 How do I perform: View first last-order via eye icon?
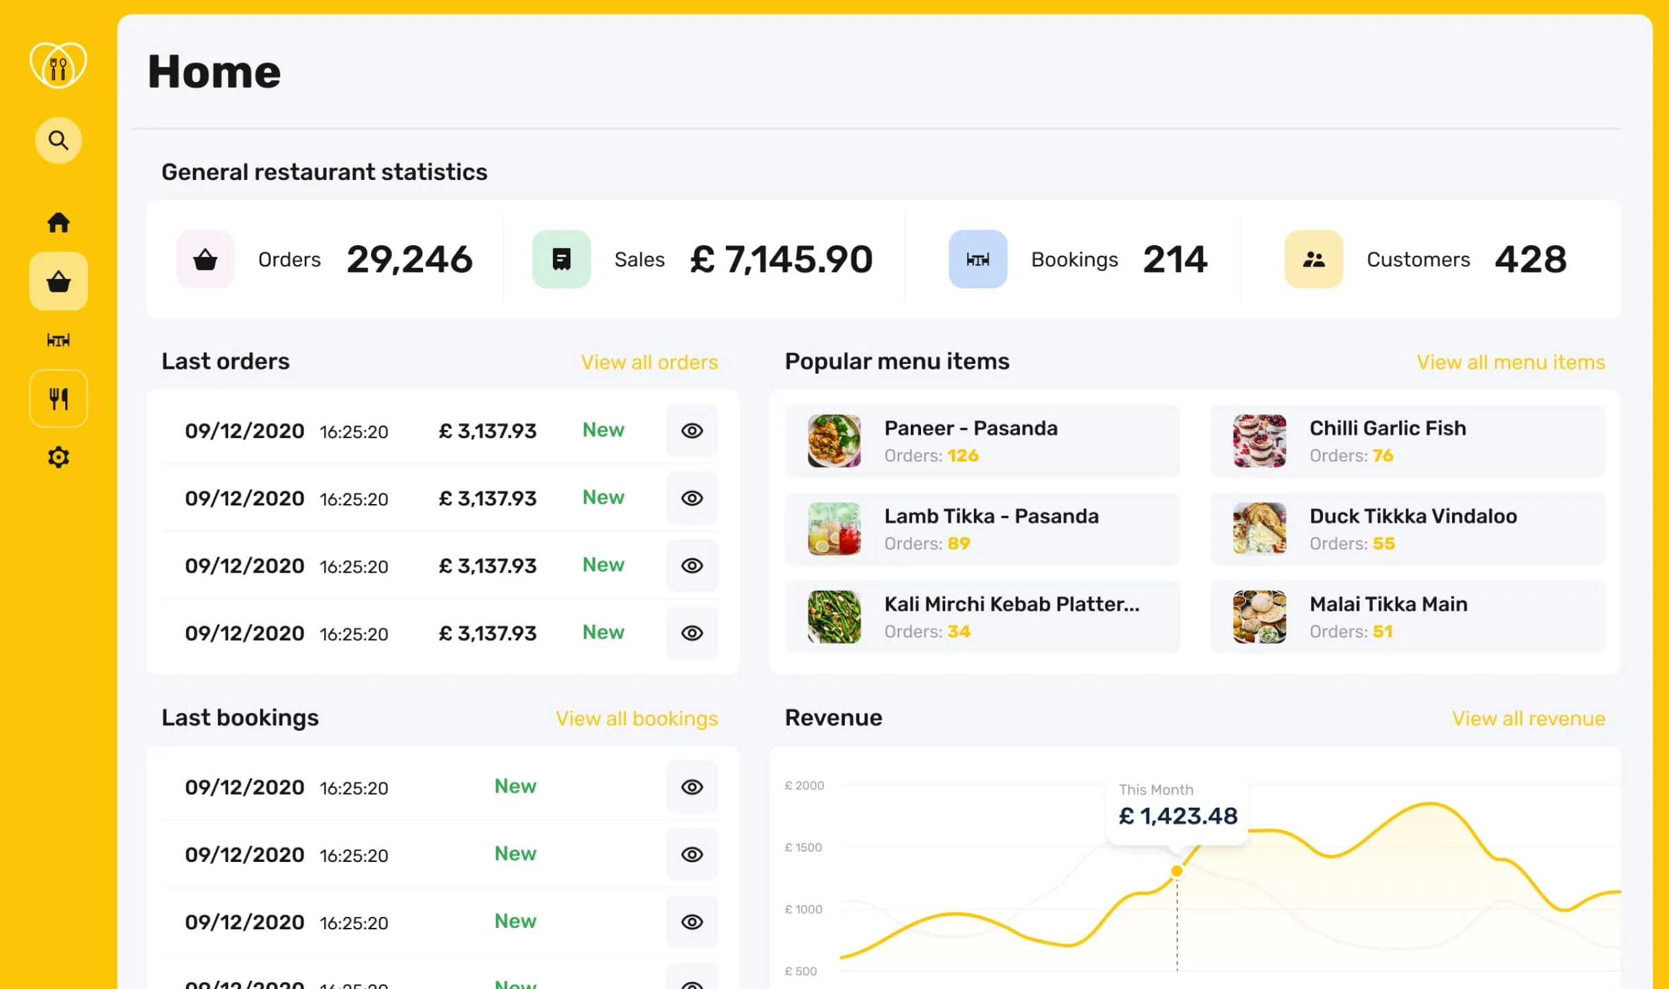click(692, 431)
